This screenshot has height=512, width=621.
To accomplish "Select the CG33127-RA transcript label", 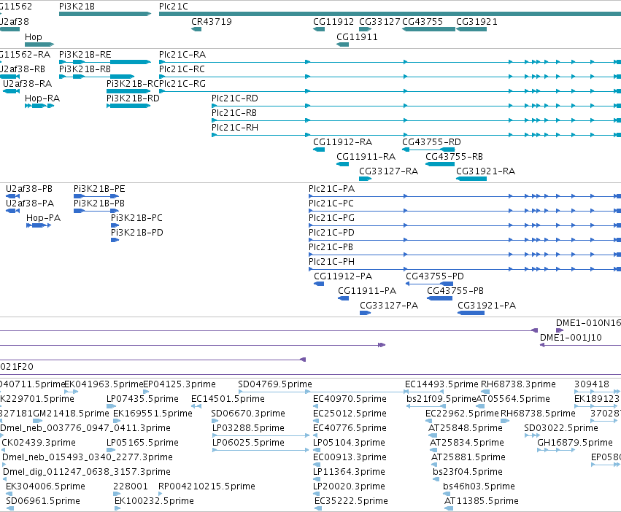I will [388, 171].
